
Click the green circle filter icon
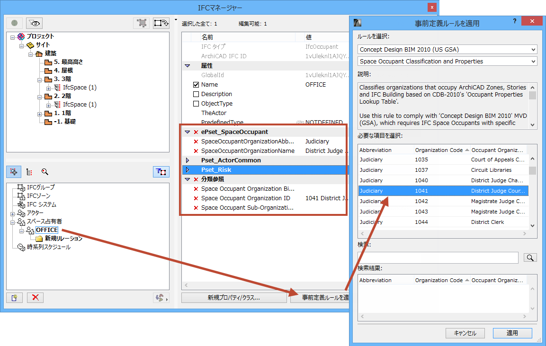point(14,23)
